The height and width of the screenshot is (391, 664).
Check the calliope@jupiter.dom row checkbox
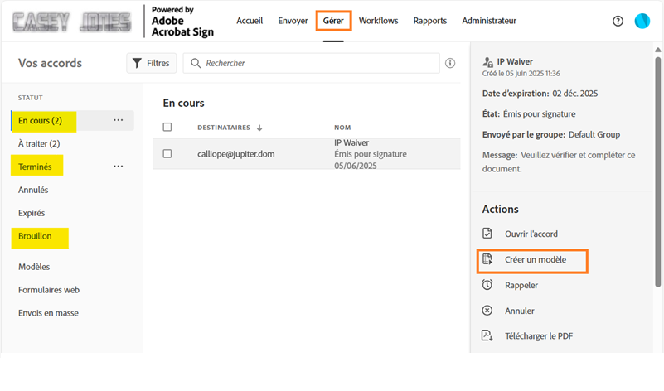coord(167,153)
